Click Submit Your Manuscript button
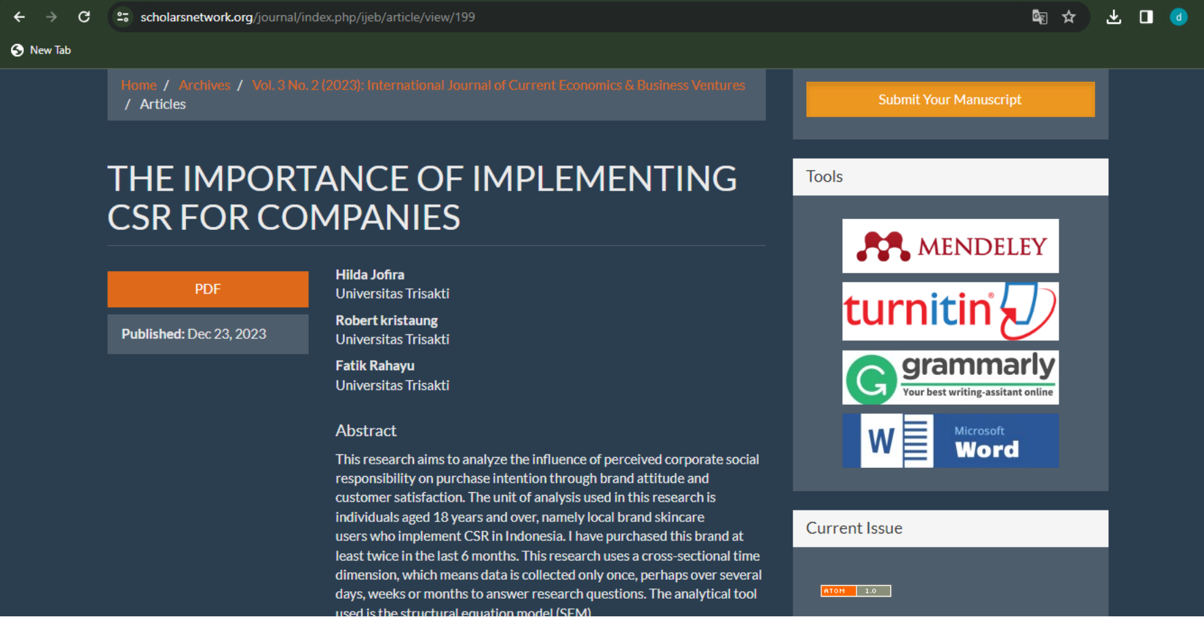The height and width of the screenshot is (617, 1204). (x=949, y=100)
